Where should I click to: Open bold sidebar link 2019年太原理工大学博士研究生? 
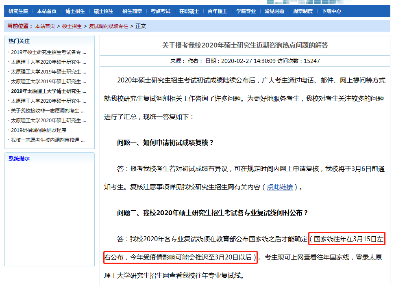click(48, 91)
